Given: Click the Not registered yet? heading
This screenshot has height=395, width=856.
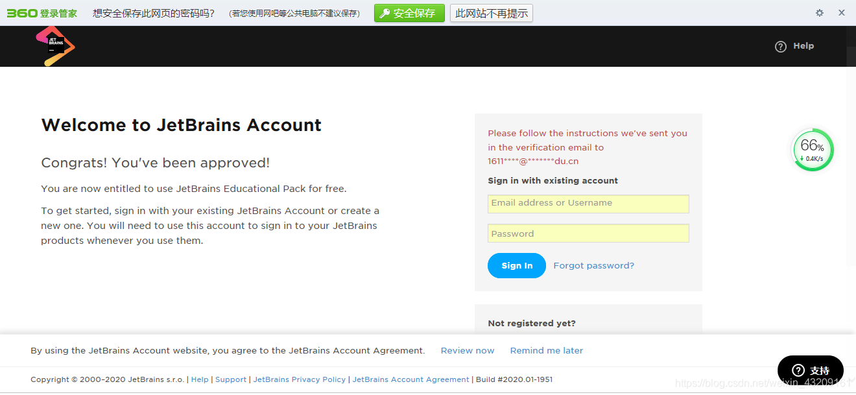Looking at the screenshot, I should coord(532,324).
